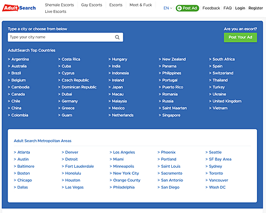This screenshot has width=266, height=213.
Task: Open the Live Escorts menu item
Action: pos(55,12)
